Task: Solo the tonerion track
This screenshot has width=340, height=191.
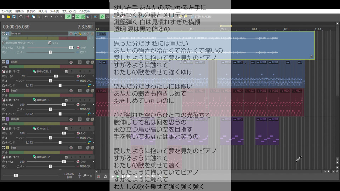Action: pos(92,34)
